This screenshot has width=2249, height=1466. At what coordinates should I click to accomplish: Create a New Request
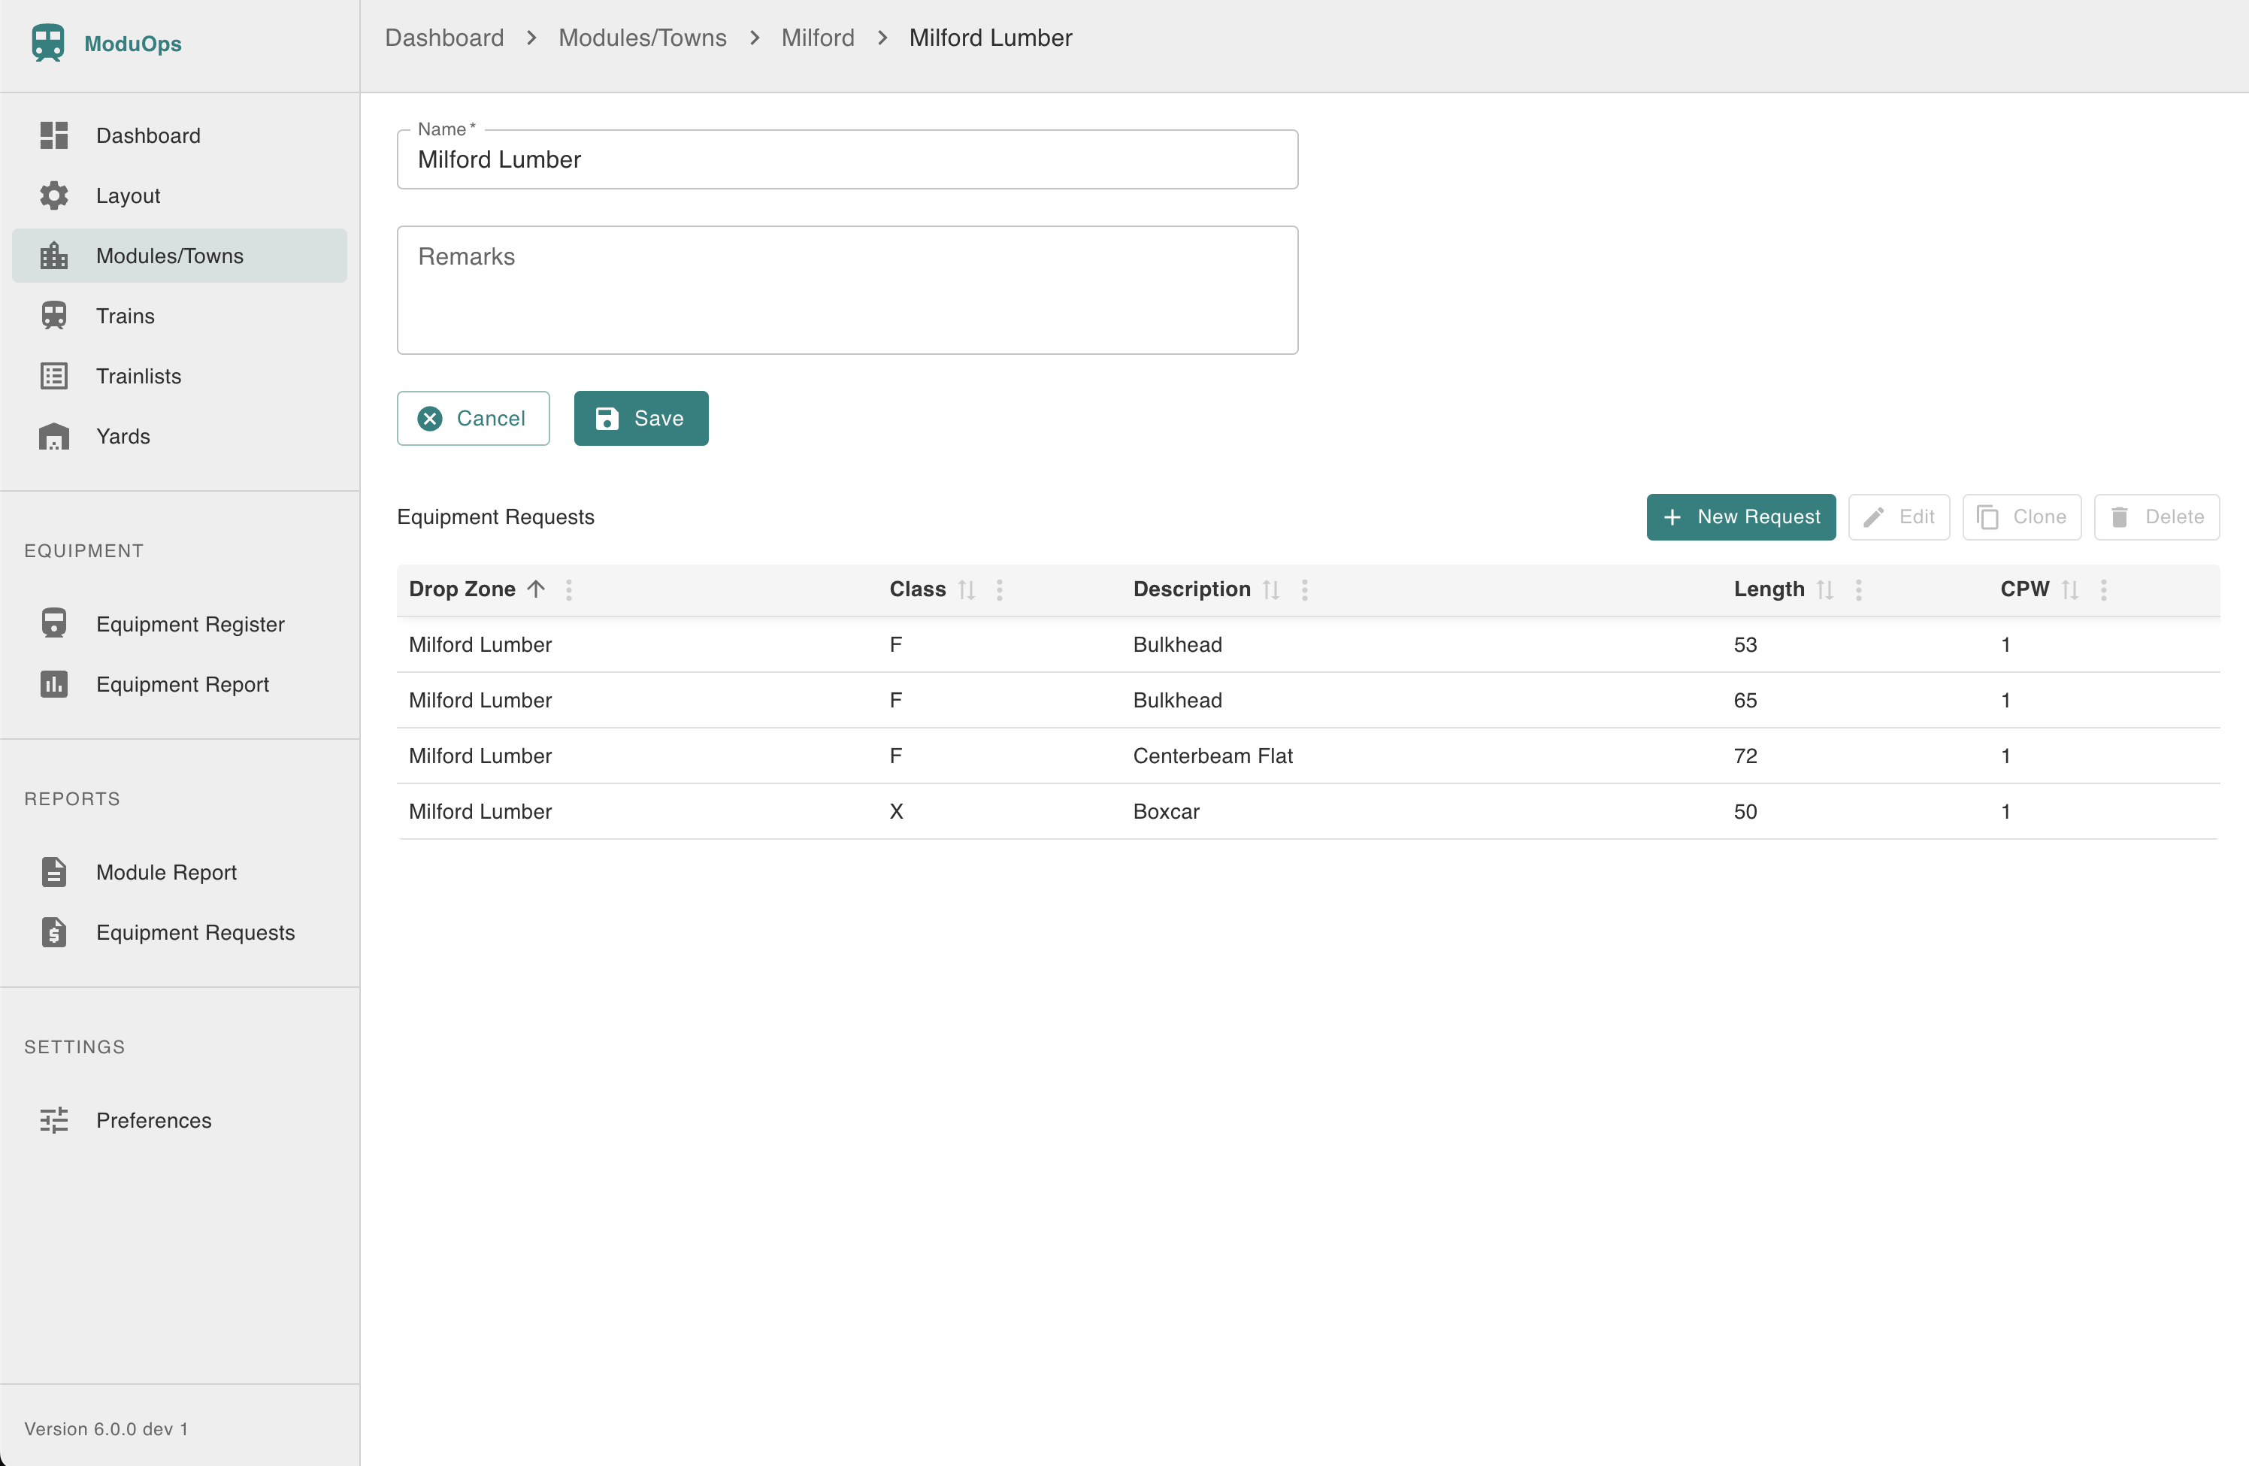1741,517
